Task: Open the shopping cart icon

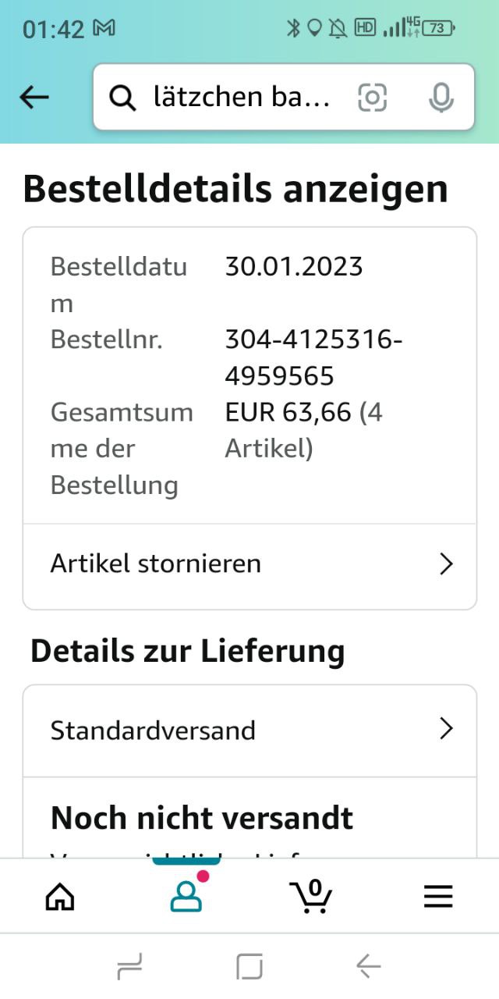Action: pyautogui.click(x=311, y=897)
